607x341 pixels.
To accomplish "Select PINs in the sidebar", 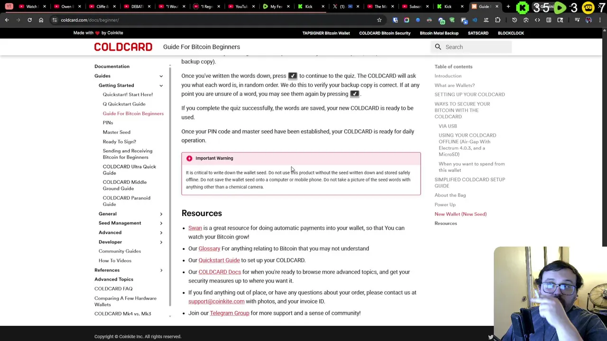I will tap(108, 123).
